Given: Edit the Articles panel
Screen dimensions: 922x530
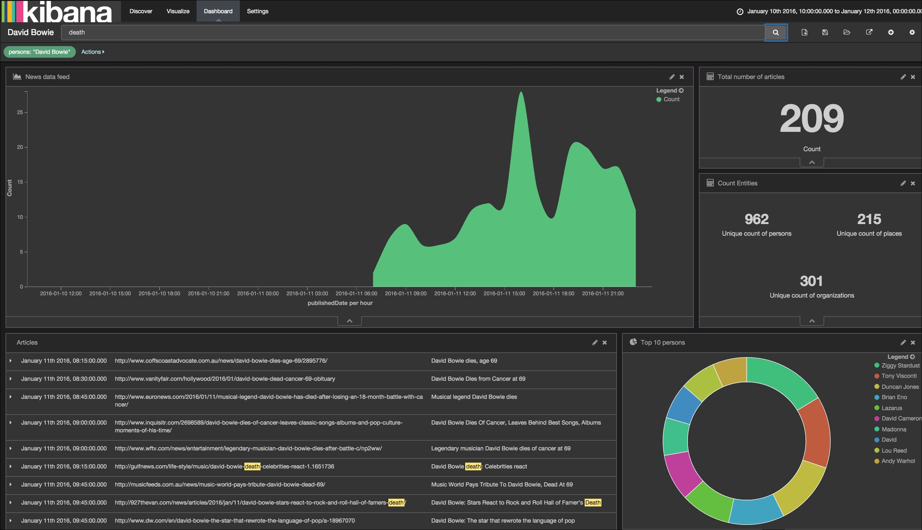Looking at the screenshot, I should [595, 343].
